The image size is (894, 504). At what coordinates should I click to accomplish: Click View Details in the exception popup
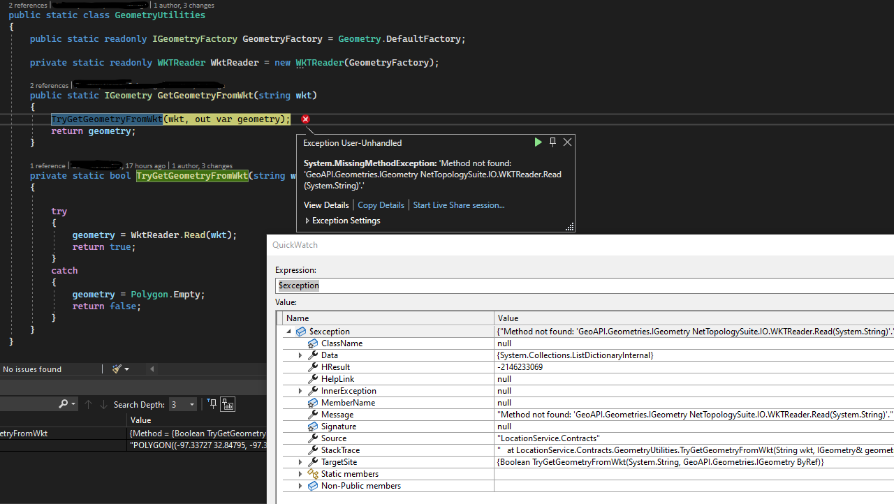tap(326, 205)
